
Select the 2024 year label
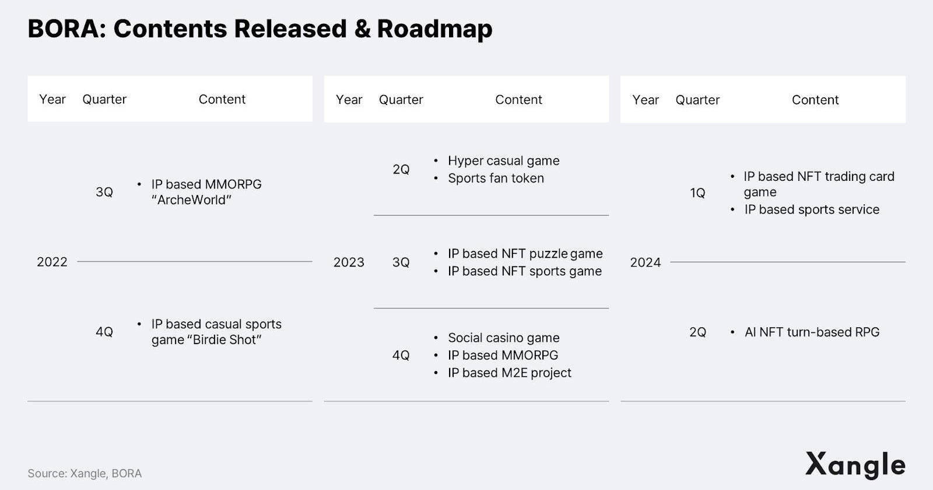[646, 262]
